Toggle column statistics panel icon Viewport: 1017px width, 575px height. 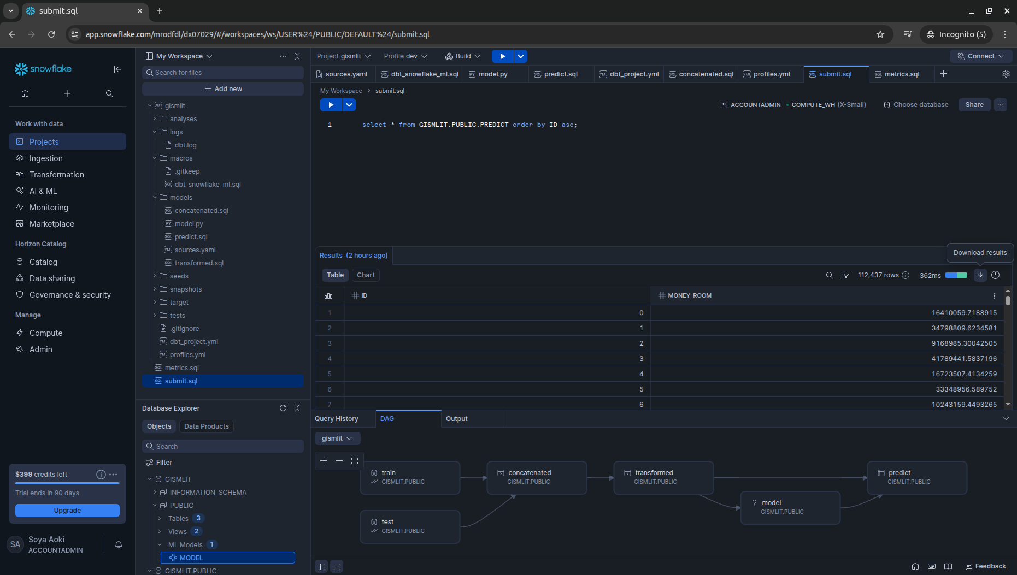coord(328,295)
